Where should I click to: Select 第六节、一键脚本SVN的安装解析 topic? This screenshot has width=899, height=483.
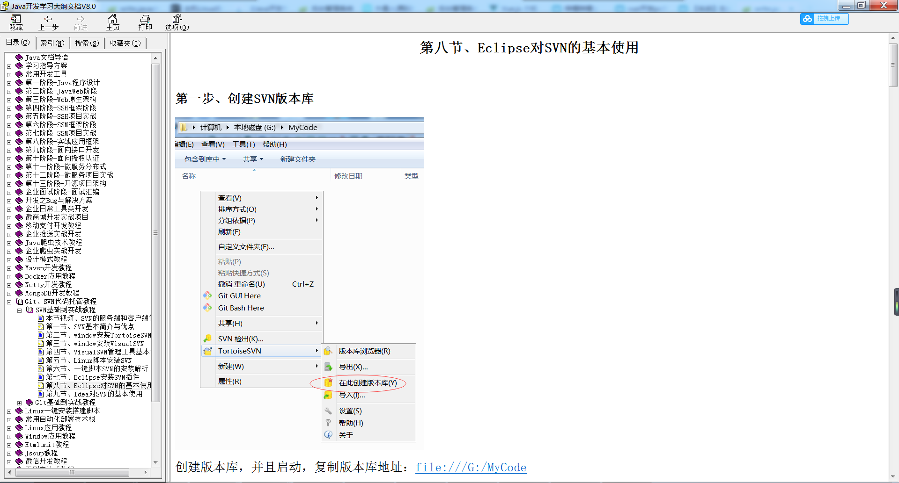[97, 369]
